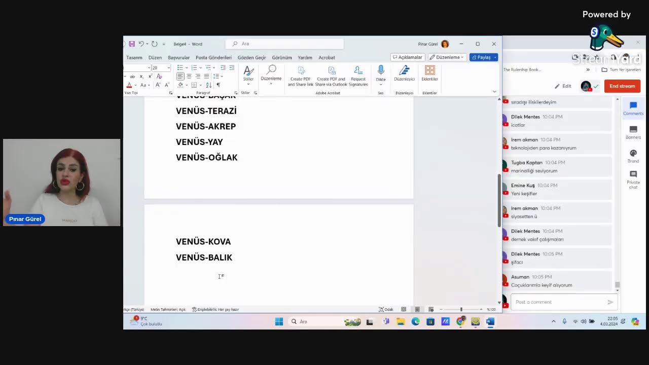Image resolution: width=649 pixels, height=365 pixels.
Task: Click the End stream button
Action: click(622, 86)
